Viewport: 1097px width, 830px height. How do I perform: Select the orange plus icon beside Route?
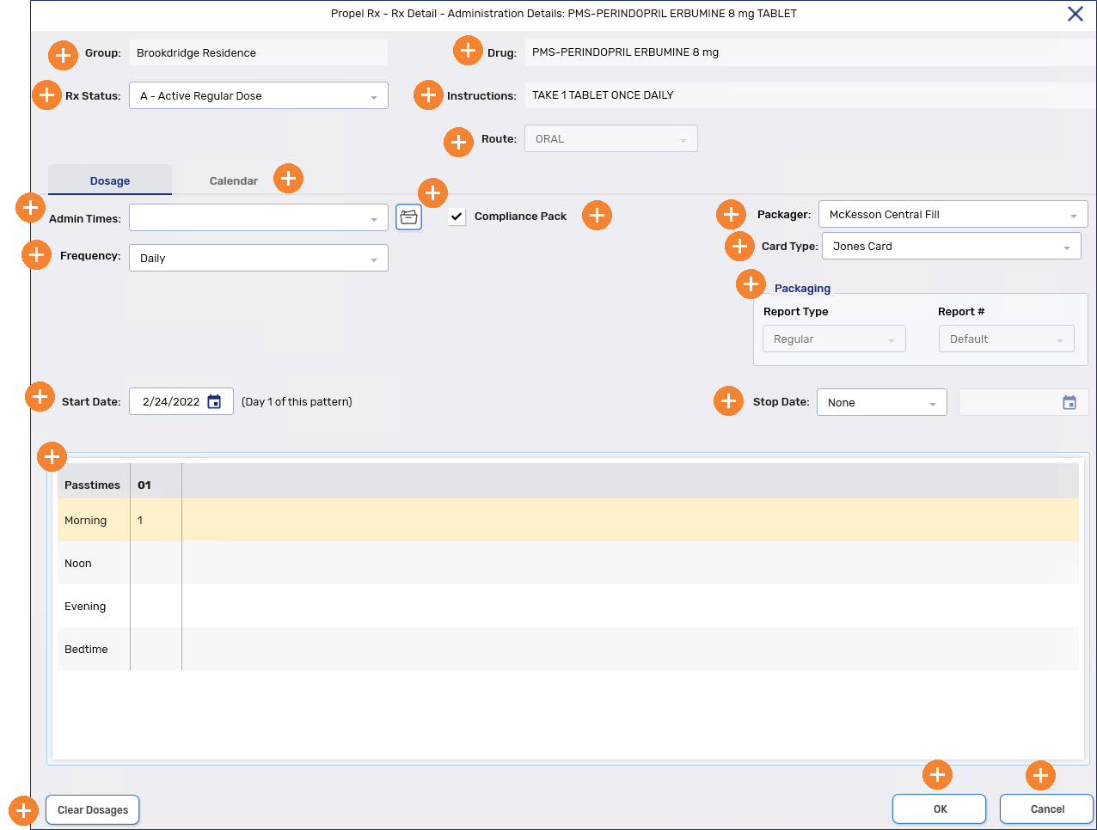pyautogui.click(x=458, y=142)
